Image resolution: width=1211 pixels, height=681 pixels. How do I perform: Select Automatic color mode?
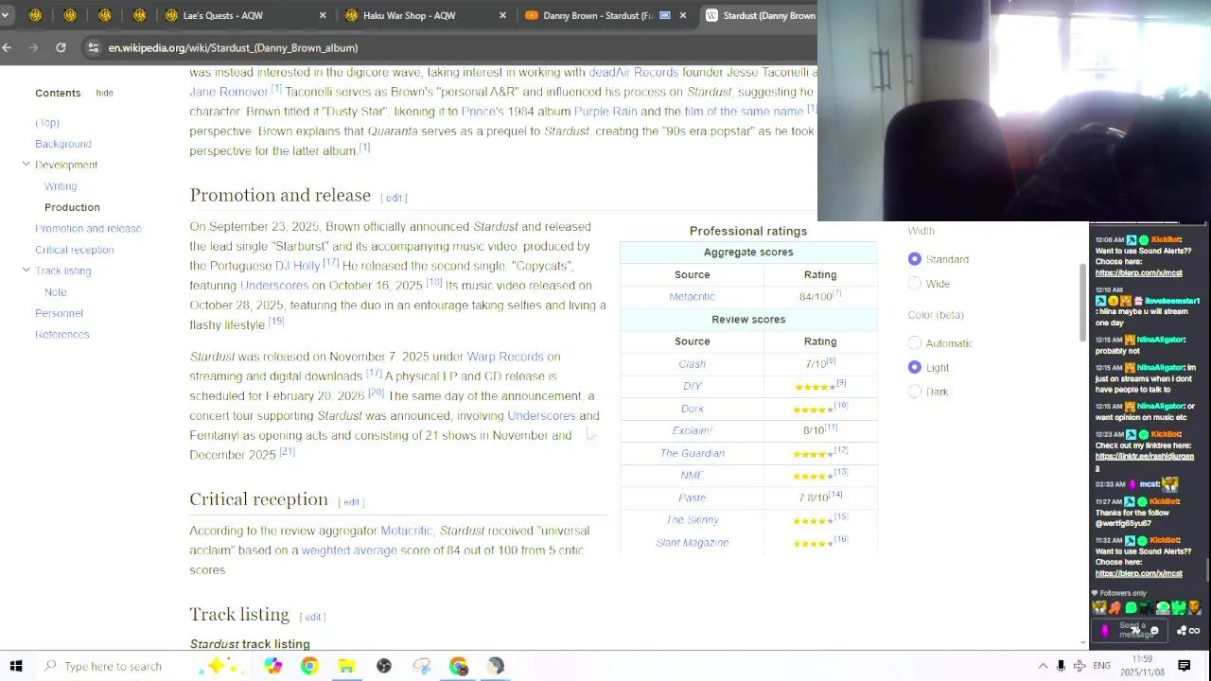914,343
